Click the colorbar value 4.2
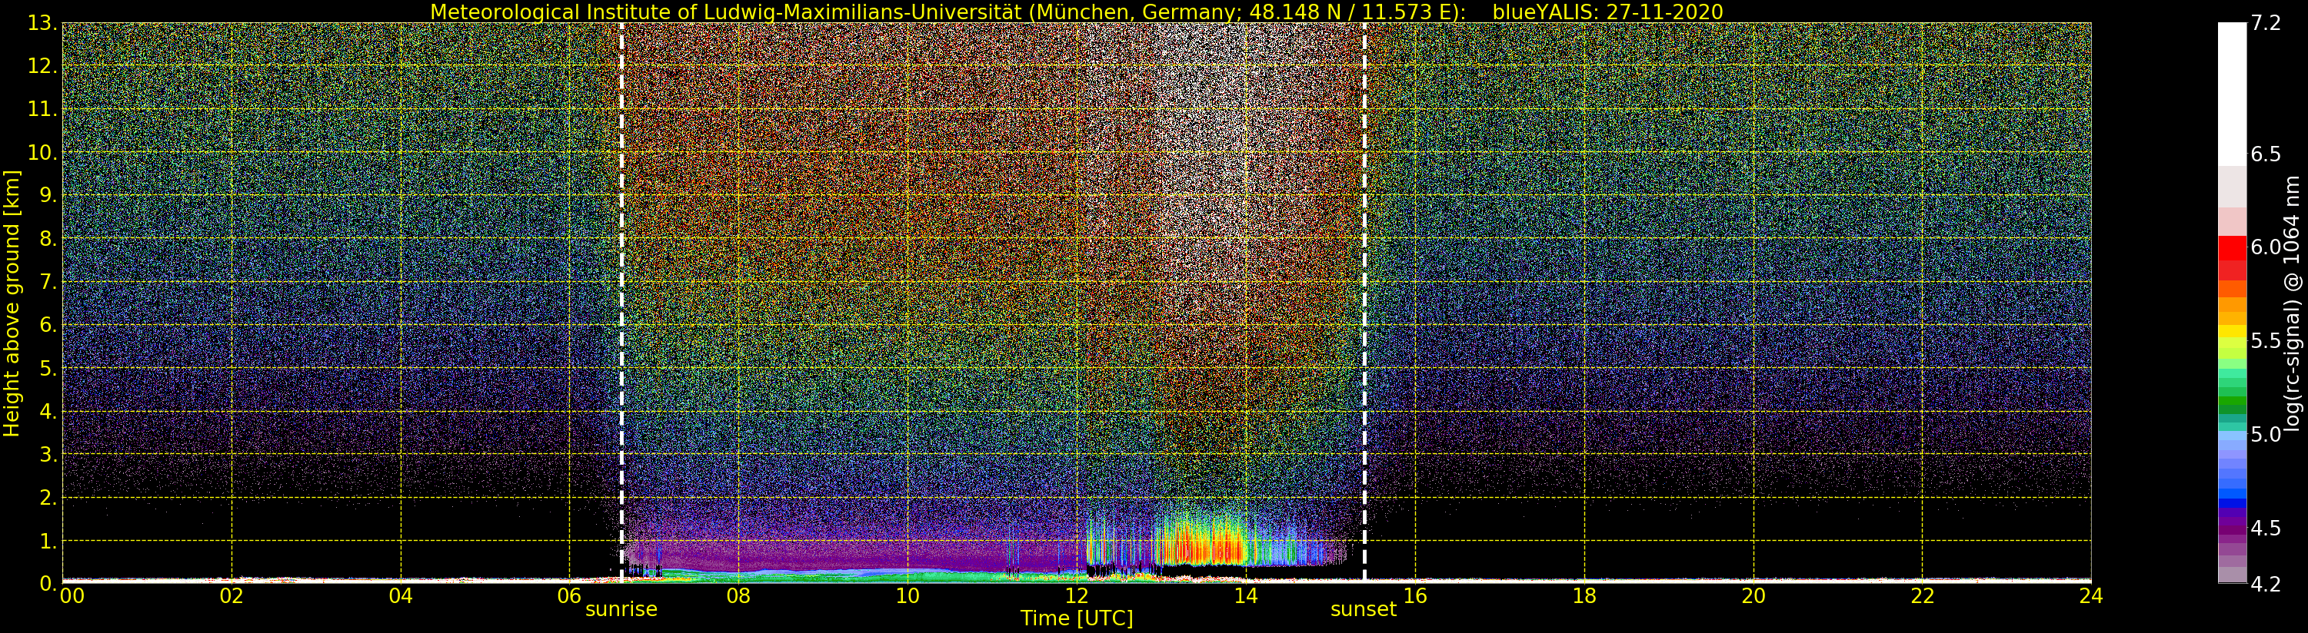 [x=2266, y=584]
